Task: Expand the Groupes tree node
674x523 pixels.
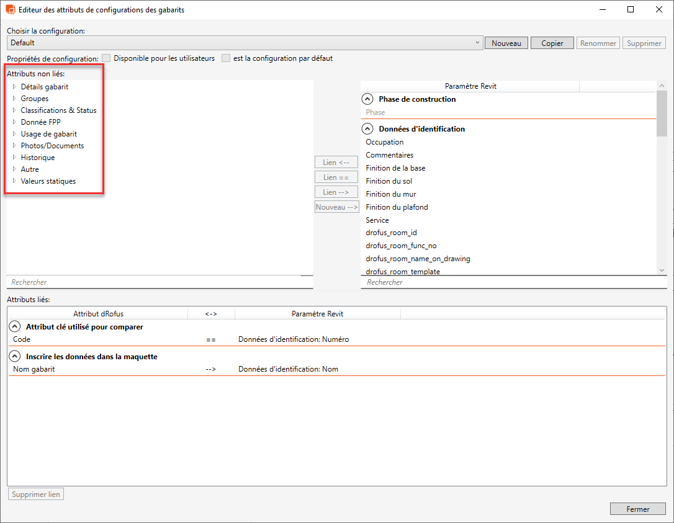Action: tap(14, 99)
